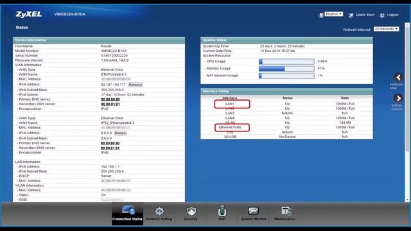Open the Connection Status tab

127,214
